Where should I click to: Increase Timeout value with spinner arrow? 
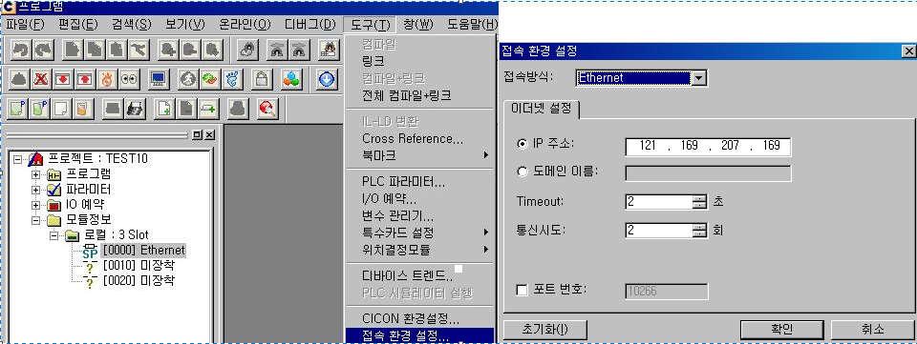coord(700,199)
